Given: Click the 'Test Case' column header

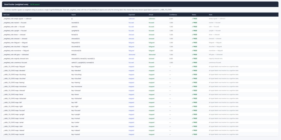Looking at the screenshot, I should [x=7, y=15].
